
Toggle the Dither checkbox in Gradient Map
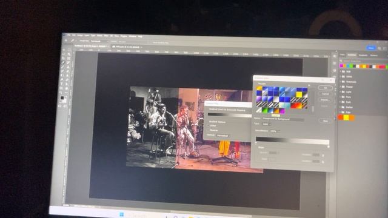point(209,125)
